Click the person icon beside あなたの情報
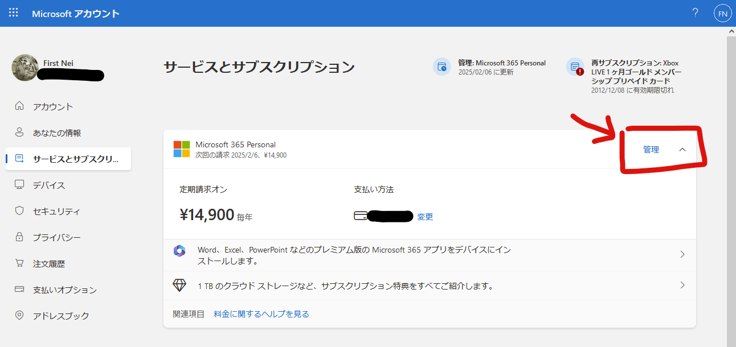Viewport: 736px width, 347px height. 20,133
